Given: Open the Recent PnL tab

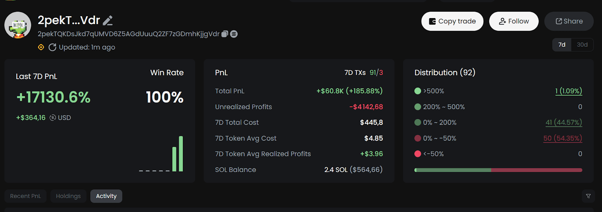Looking at the screenshot, I should [26, 196].
